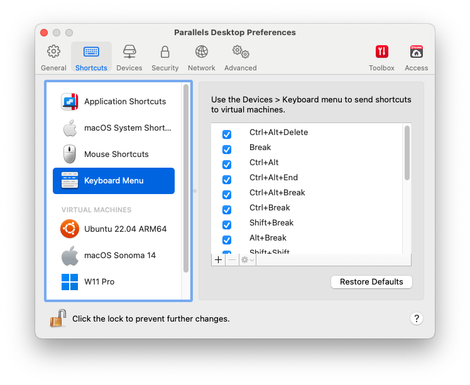Open the gear action dropdown below list

coord(248,260)
